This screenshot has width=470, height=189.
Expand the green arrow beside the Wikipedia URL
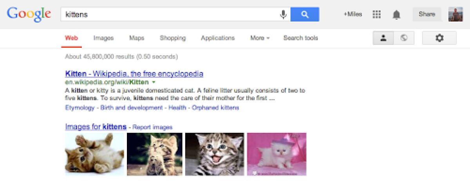(x=154, y=82)
